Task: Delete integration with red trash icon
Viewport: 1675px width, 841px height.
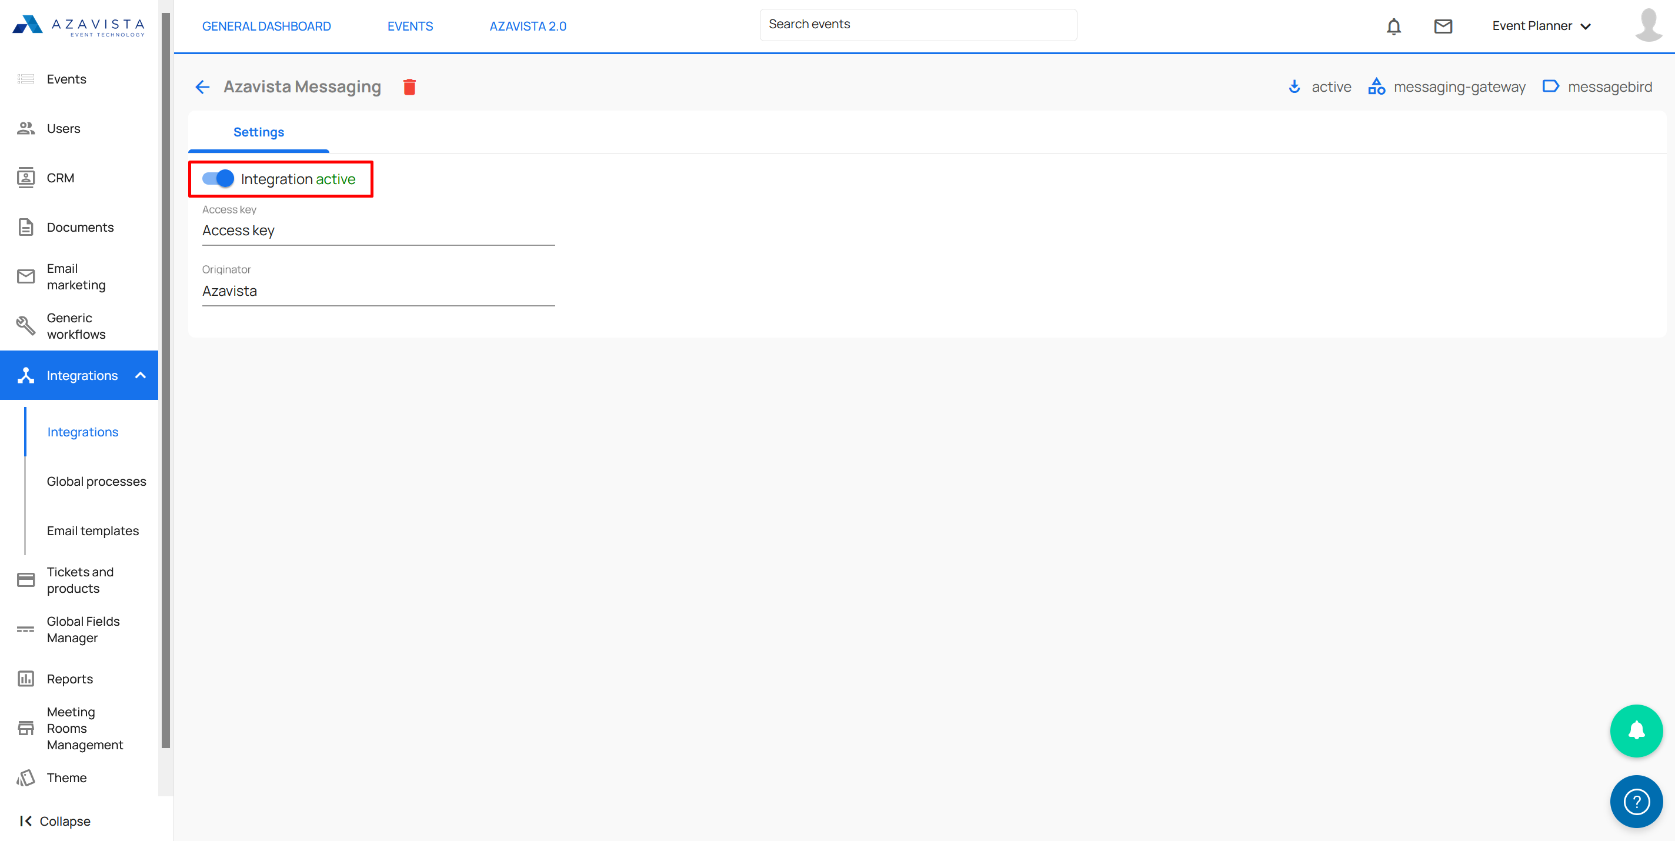Action: pos(409,87)
